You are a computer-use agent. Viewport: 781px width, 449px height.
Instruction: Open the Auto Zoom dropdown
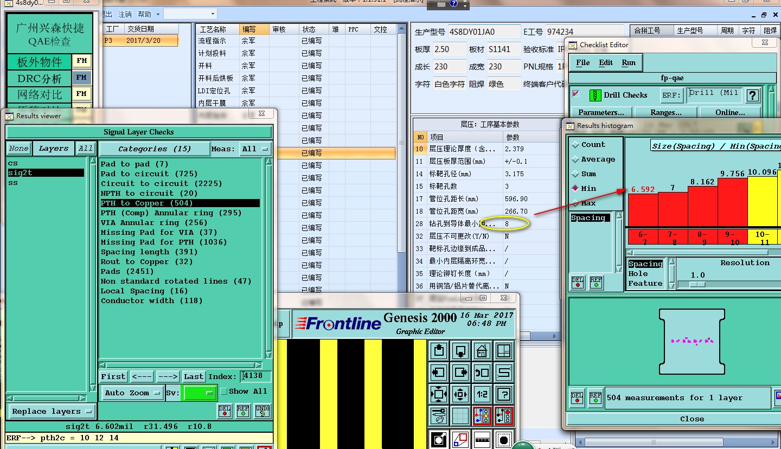click(x=133, y=393)
